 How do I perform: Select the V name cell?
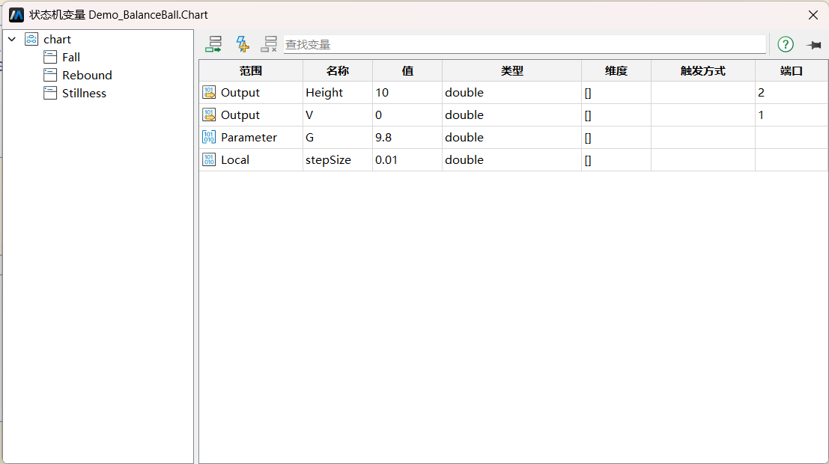337,115
